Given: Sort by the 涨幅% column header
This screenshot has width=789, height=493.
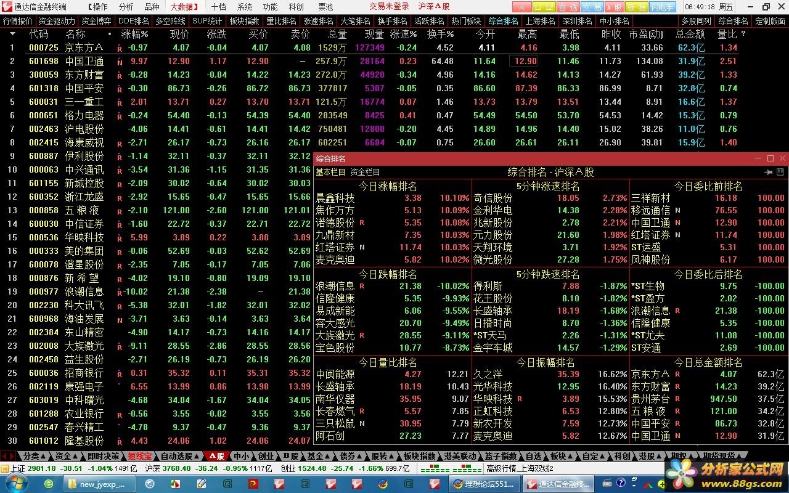Looking at the screenshot, I should (x=135, y=34).
